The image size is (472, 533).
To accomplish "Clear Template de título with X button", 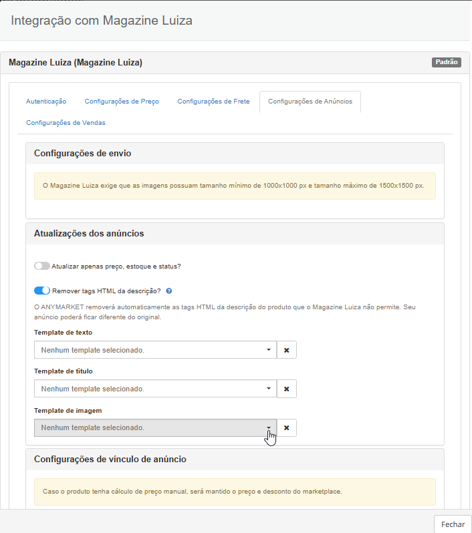I will (x=287, y=389).
